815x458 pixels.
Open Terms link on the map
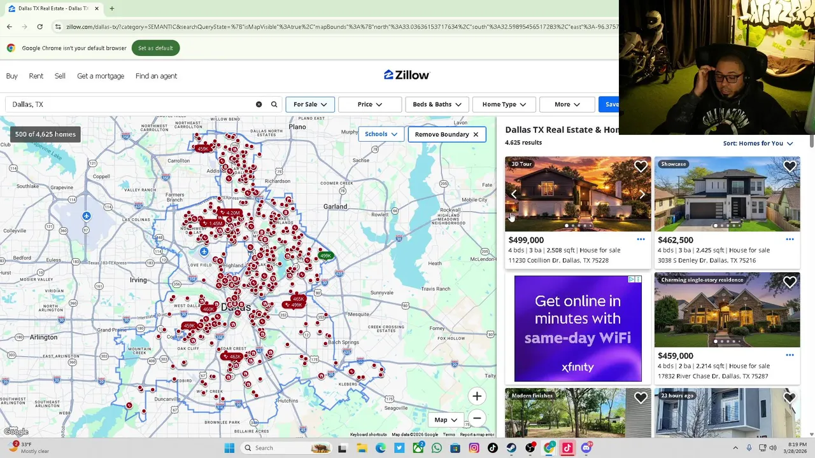pos(449,434)
